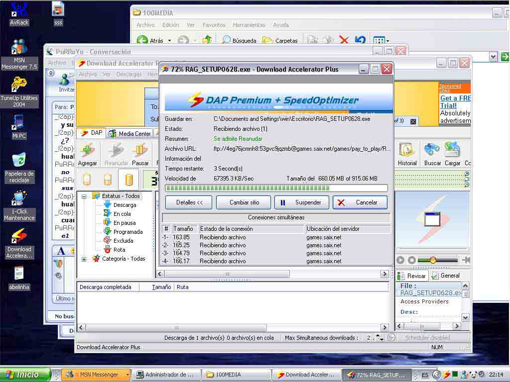Viewport: 510px width, 382px height.
Task: Click the green Go arrow beside the address bar
Action: [505, 57]
